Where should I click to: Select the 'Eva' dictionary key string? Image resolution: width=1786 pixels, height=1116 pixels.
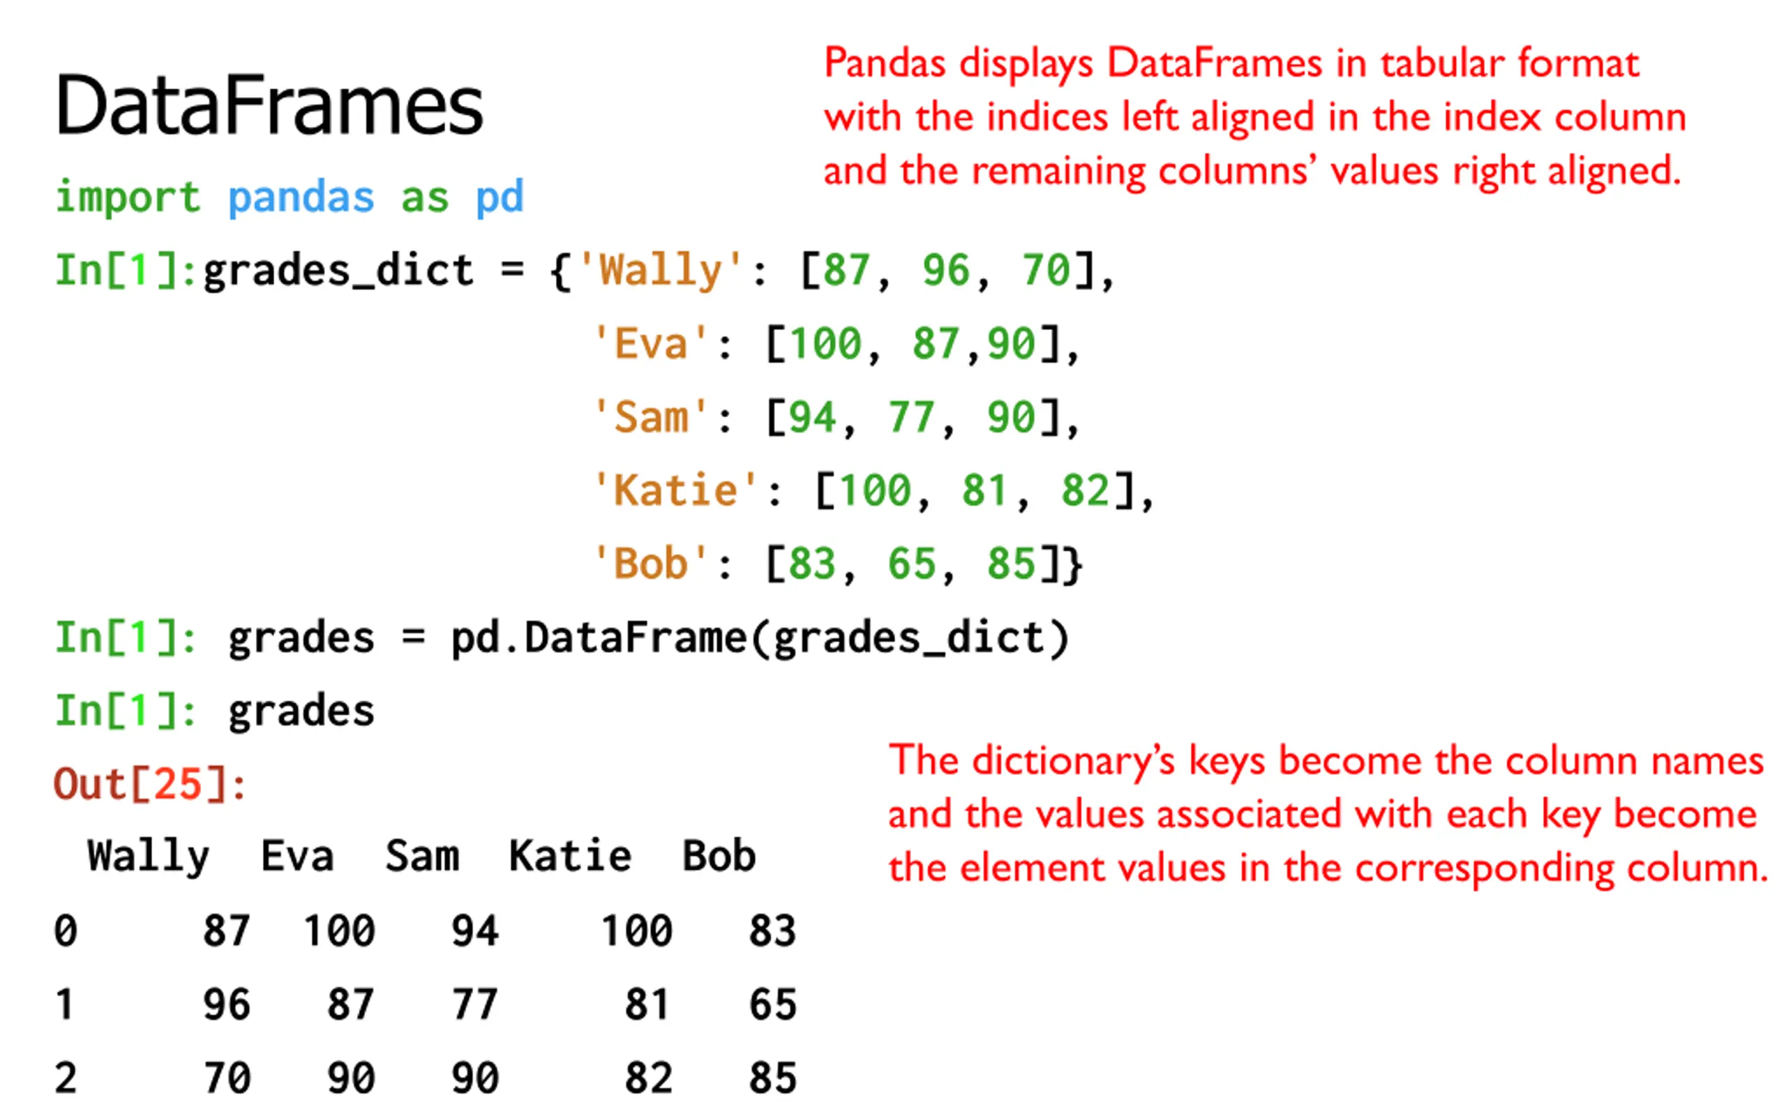click(x=652, y=343)
